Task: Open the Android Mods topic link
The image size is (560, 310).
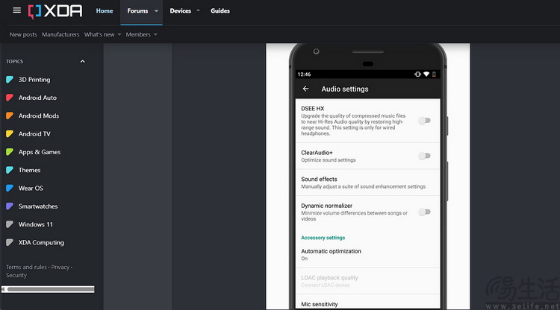Action: [39, 116]
